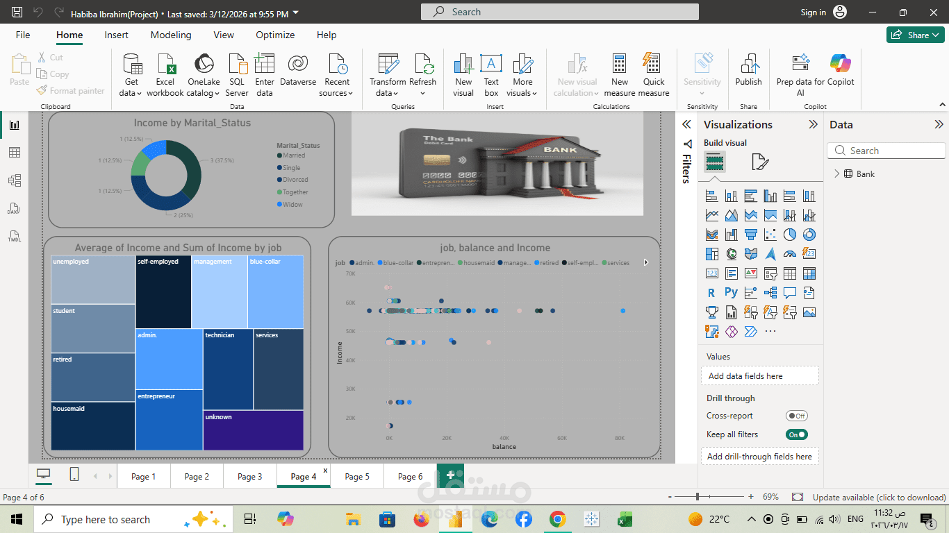Select the Waterfall chart visual
Image resolution: width=949 pixels, height=533 pixels.
(x=731, y=235)
